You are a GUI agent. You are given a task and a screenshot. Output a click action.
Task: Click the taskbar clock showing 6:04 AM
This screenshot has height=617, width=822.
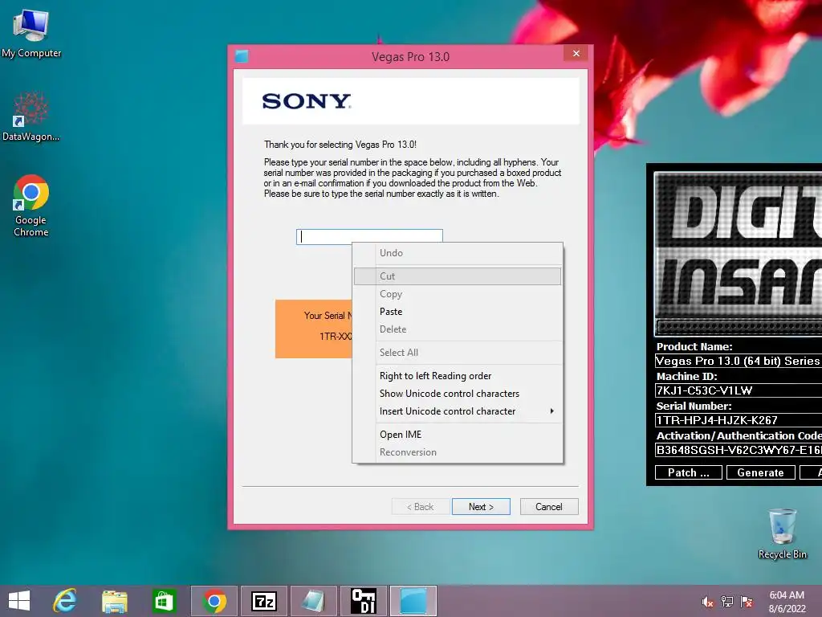click(787, 602)
